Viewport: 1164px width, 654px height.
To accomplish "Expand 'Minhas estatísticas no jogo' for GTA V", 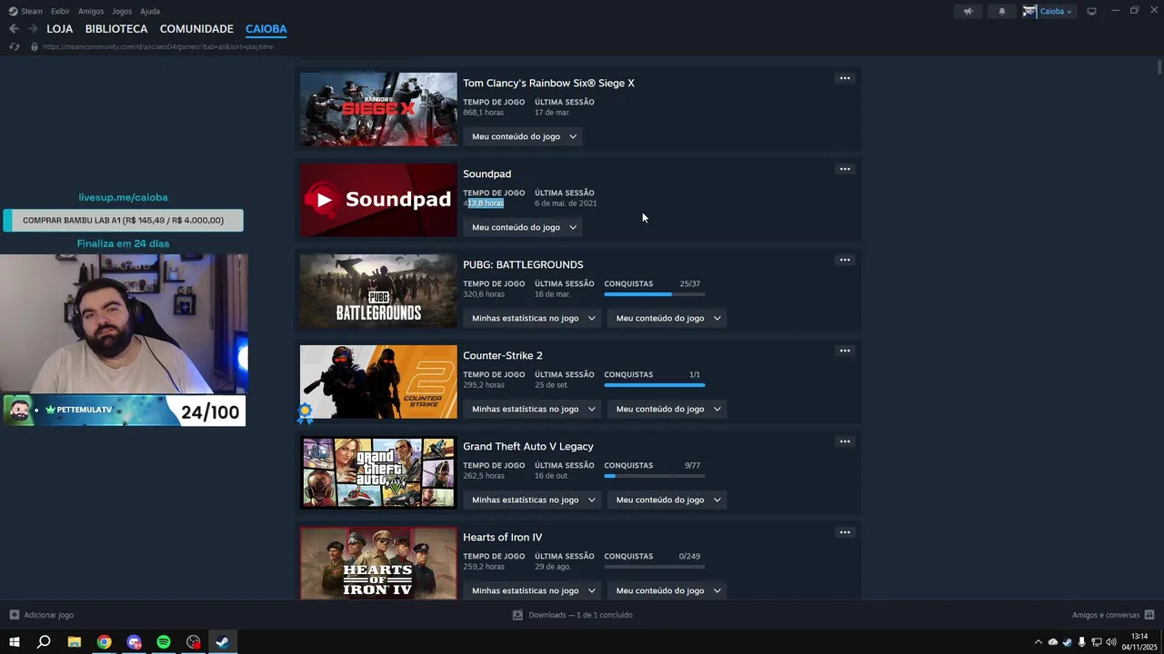I will point(532,500).
